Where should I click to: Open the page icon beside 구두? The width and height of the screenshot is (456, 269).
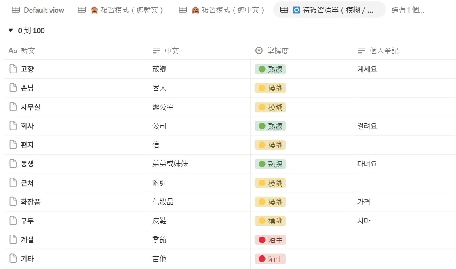point(13,221)
